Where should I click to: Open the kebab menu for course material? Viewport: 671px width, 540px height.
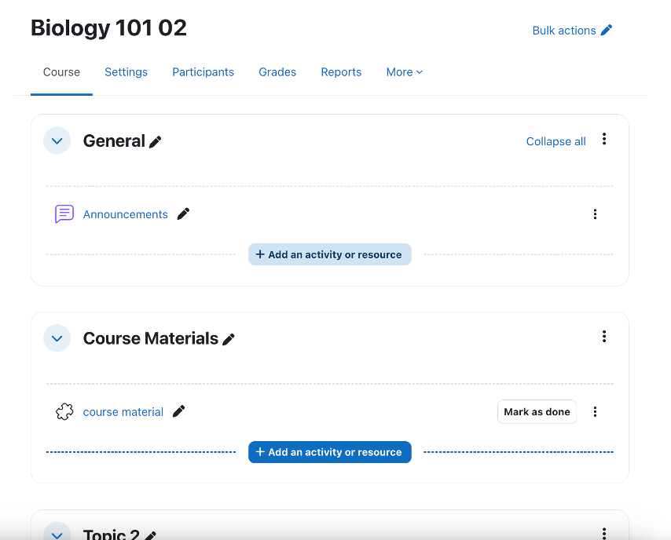tap(595, 411)
